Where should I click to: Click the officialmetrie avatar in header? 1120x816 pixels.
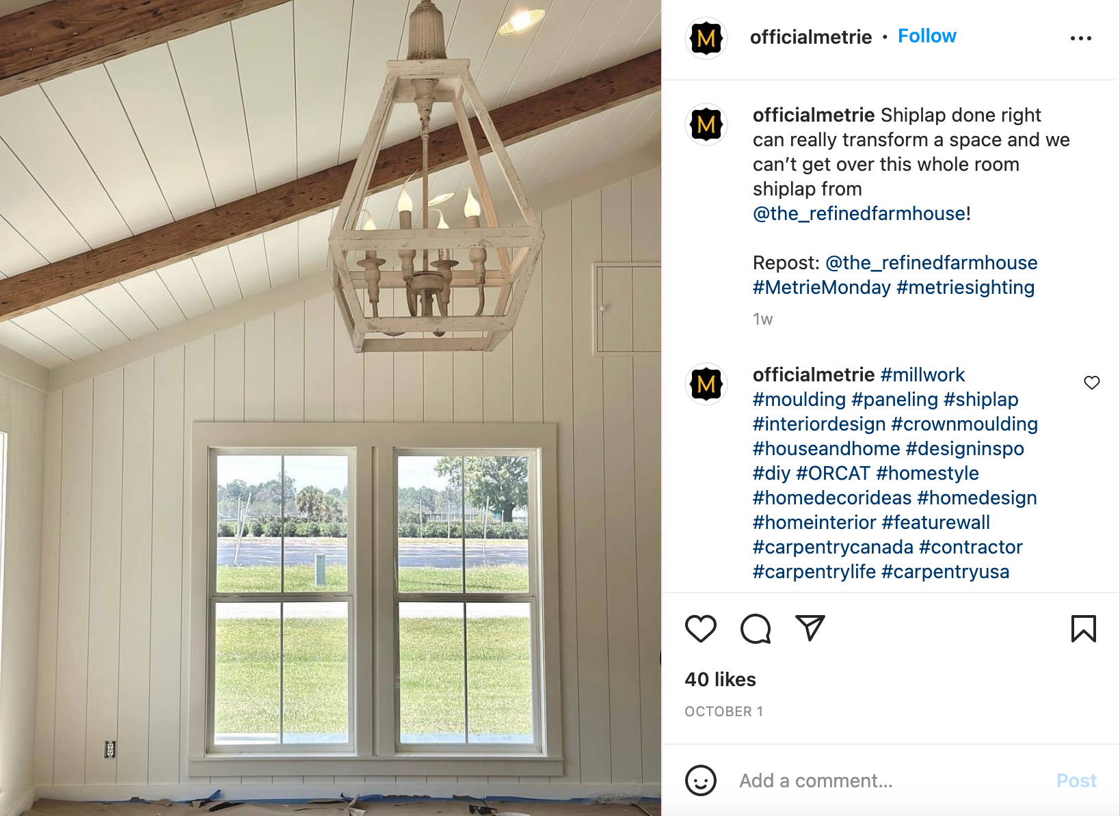pos(706,38)
